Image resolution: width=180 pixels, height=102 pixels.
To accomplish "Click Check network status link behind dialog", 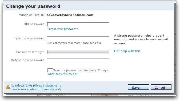I will [x=141, y=95].
